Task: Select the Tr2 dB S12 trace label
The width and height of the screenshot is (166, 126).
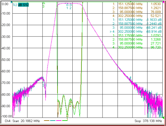Action: tap(21, 5)
